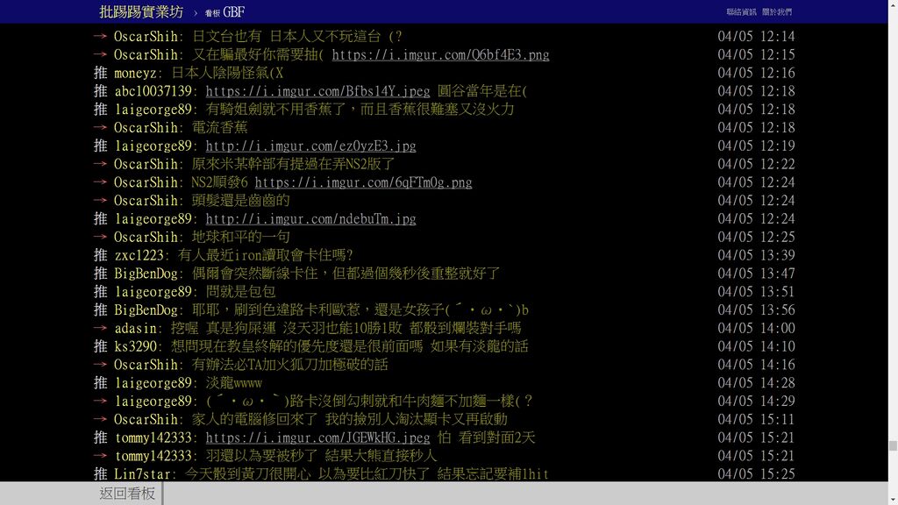Image resolution: width=898 pixels, height=505 pixels.
Task: Open the 批踢踢實業坊 home link
Action: coord(141,11)
